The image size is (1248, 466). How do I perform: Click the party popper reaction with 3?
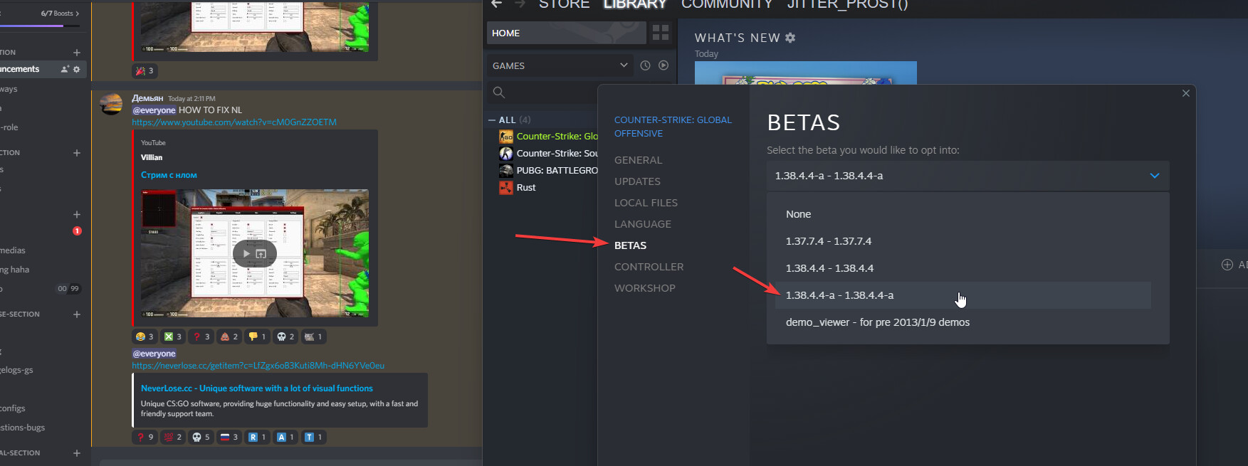(x=145, y=70)
